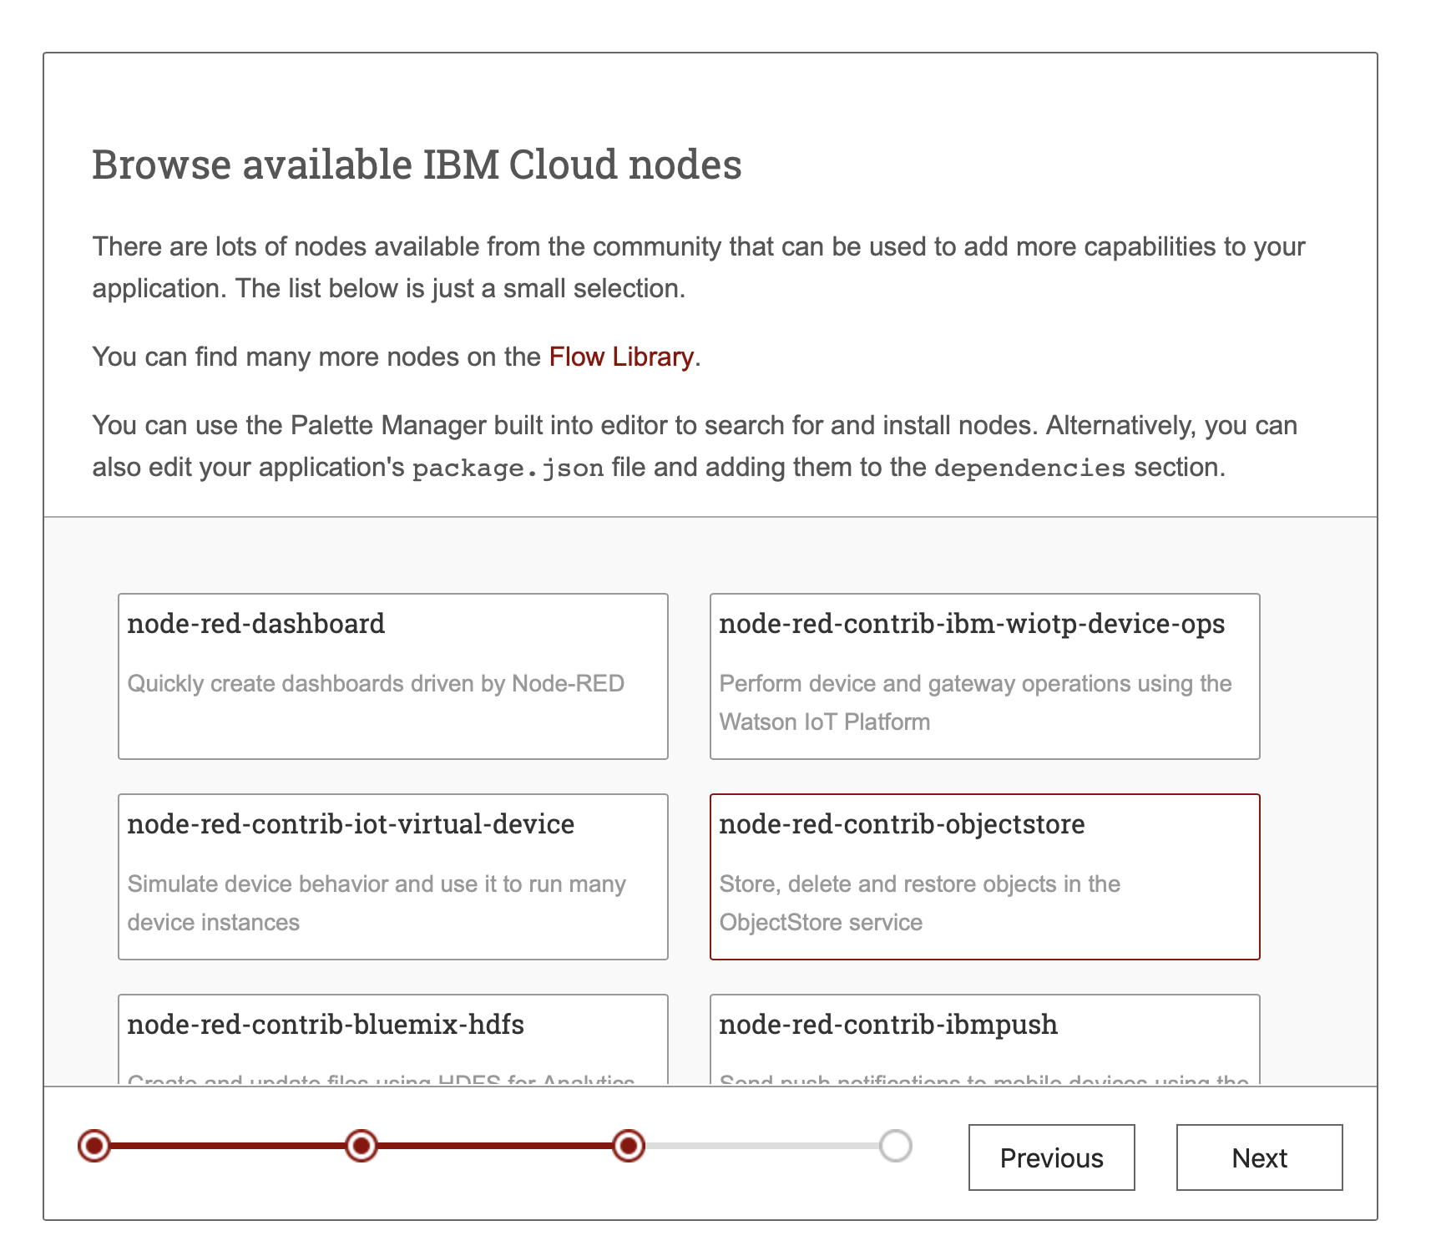Click progress line between second and third steps
This screenshot has width=1441, height=1246.
pyautogui.click(x=495, y=1145)
